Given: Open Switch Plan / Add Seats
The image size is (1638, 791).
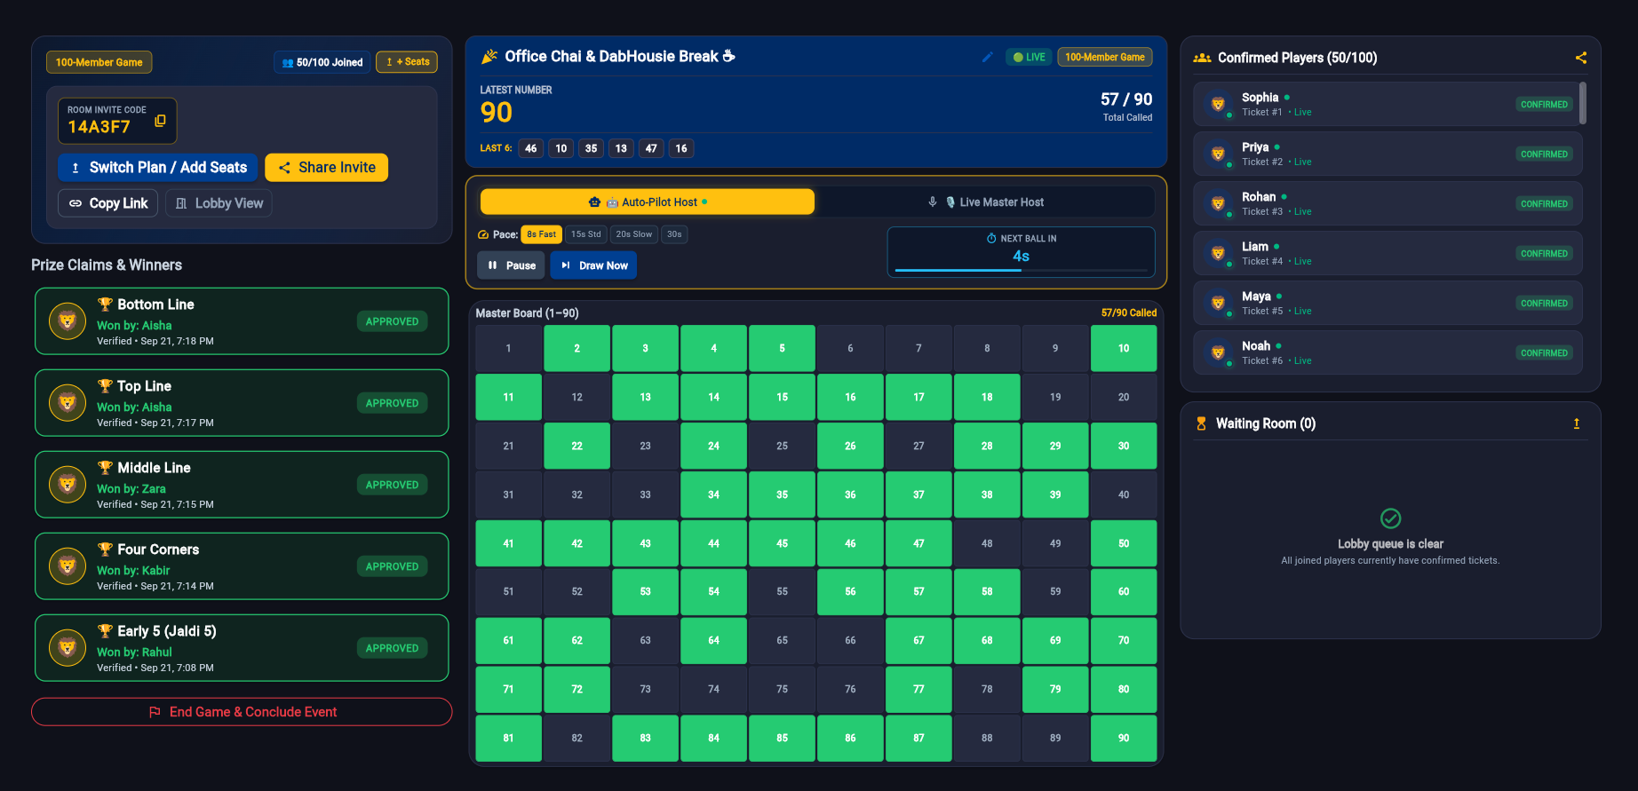Looking at the screenshot, I should point(158,168).
